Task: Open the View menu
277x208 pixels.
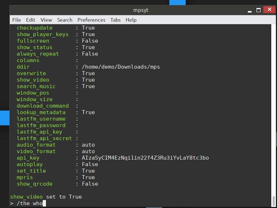Action: (x=46, y=20)
